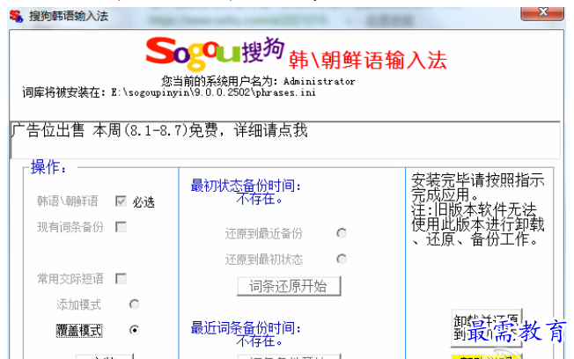The width and height of the screenshot is (574, 359).
Task: Click the 安装完毕请按照指示 instructions text
Action: click(478, 209)
